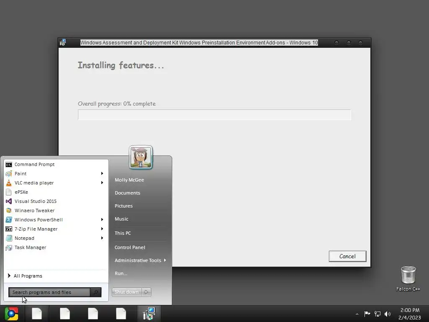Click the installer icon on the taskbar
The height and width of the screenshot is (322, 429).
point(149,314)
